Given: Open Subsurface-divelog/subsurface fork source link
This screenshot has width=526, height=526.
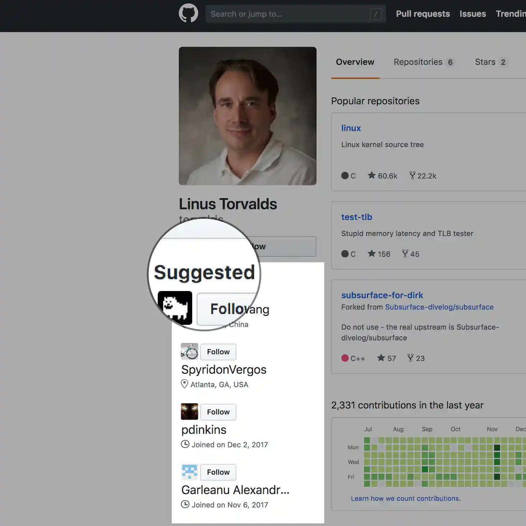Looking at the screenshot, I should click(x=439, y=307).
